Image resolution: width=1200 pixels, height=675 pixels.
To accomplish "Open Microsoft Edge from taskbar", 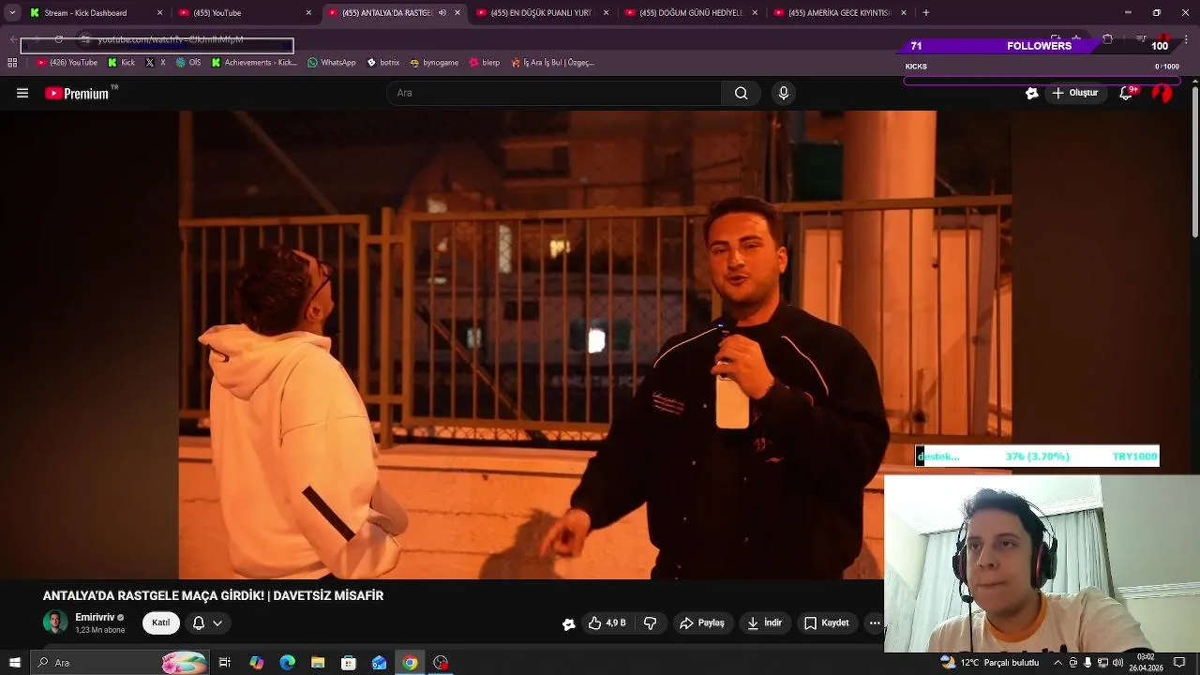I will (287, 663).
